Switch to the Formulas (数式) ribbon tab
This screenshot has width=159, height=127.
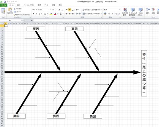(39, 5)
